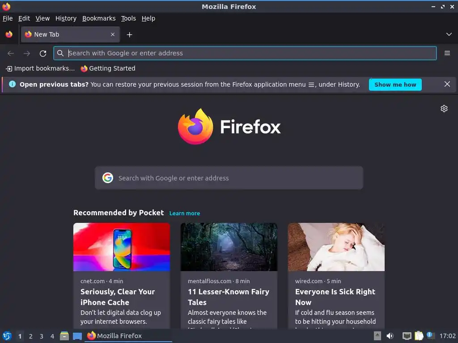This screenshot has height=343, width=458.
Task: Open new tab personalize gear settings
Action: [444, 109]
